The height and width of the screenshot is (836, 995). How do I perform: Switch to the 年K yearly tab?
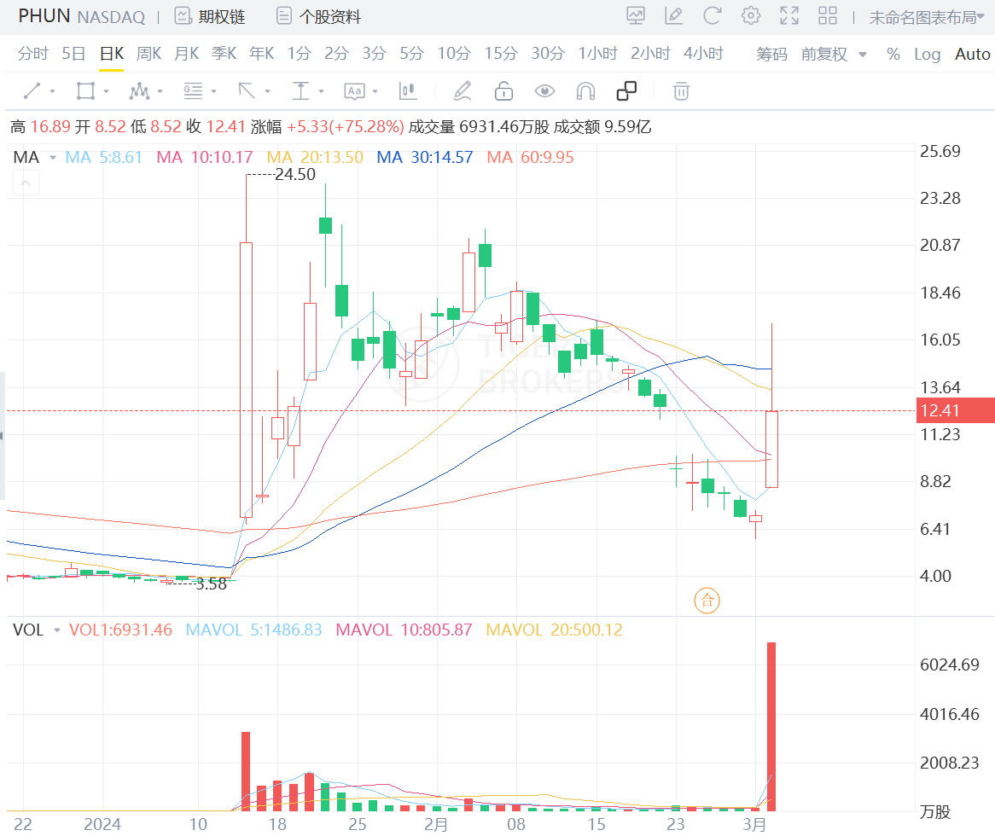pyautogui.click(x=261, y=54)
